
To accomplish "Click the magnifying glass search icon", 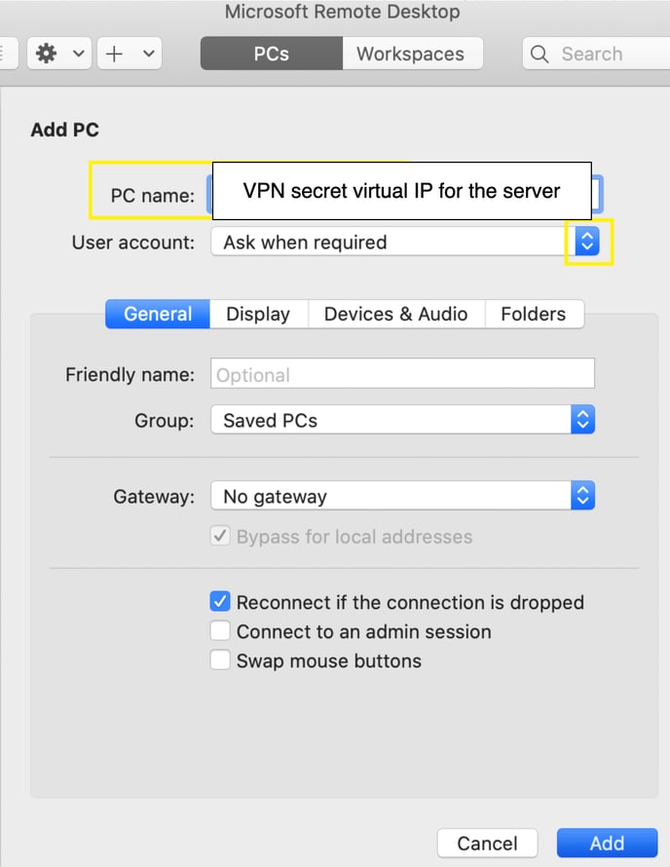I will pyautogui.click(x=540, y=54).
